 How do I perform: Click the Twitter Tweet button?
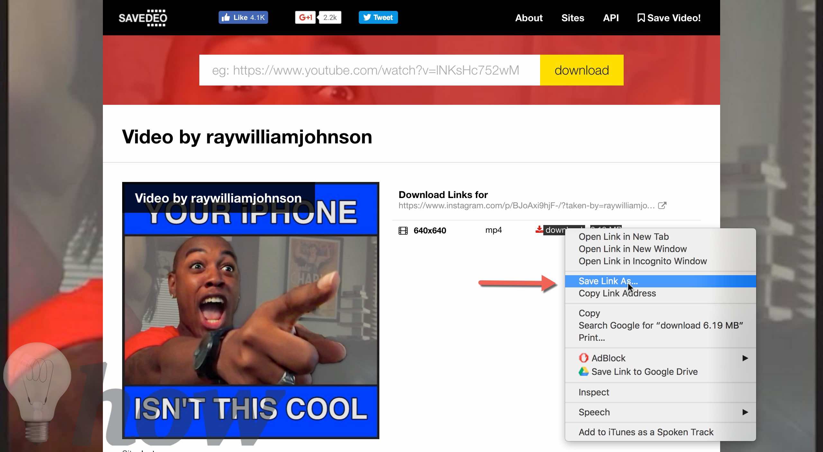[378, 17]
